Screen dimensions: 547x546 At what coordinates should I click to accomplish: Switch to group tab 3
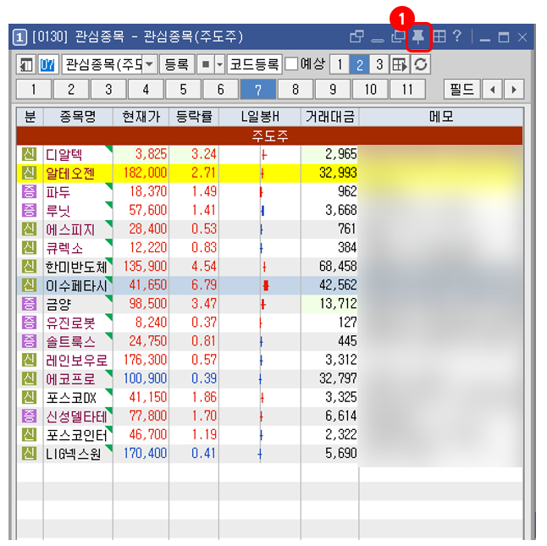point(108,89)
